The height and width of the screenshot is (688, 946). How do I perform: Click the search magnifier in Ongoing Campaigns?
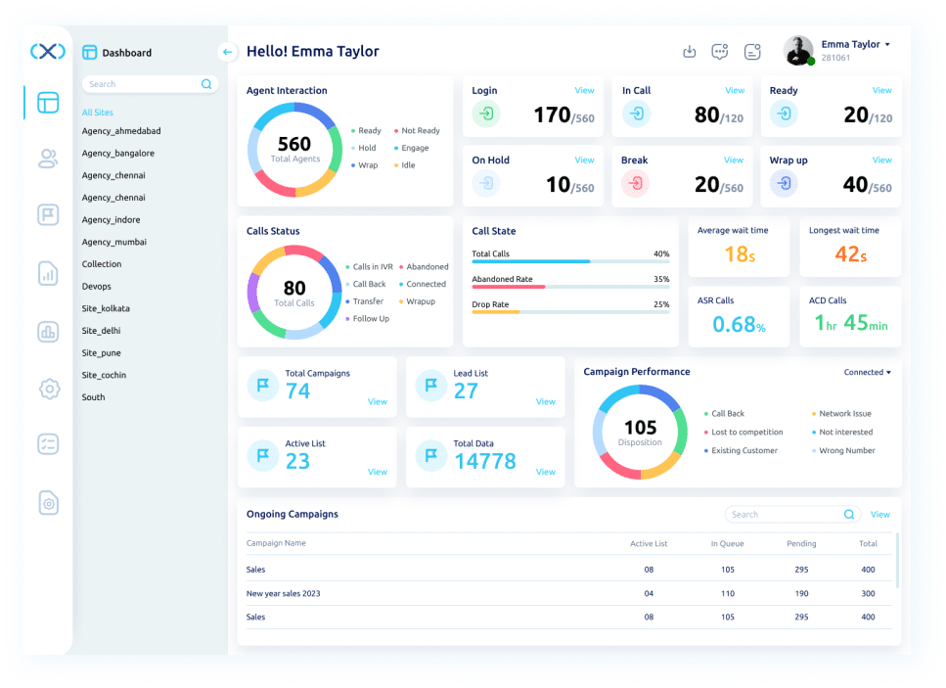point(849,514)
